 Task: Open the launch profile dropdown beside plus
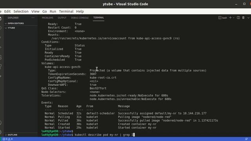click(x=234, y=18)
